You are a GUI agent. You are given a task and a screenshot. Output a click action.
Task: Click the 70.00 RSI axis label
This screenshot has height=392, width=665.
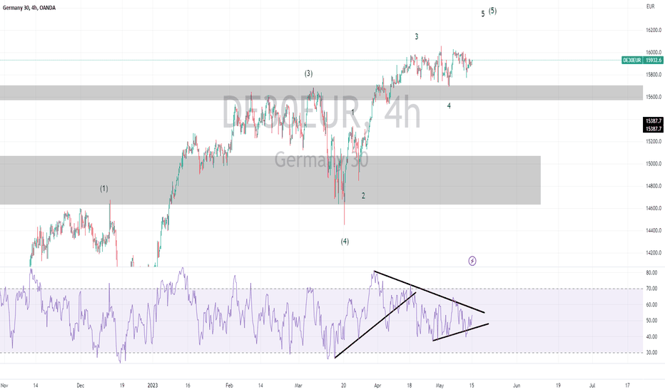click(x=651, y=289)
